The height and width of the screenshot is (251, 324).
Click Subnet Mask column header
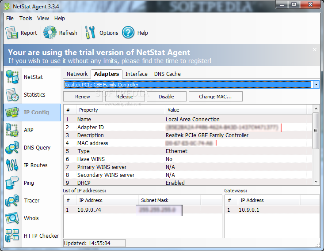click(169, 200)
